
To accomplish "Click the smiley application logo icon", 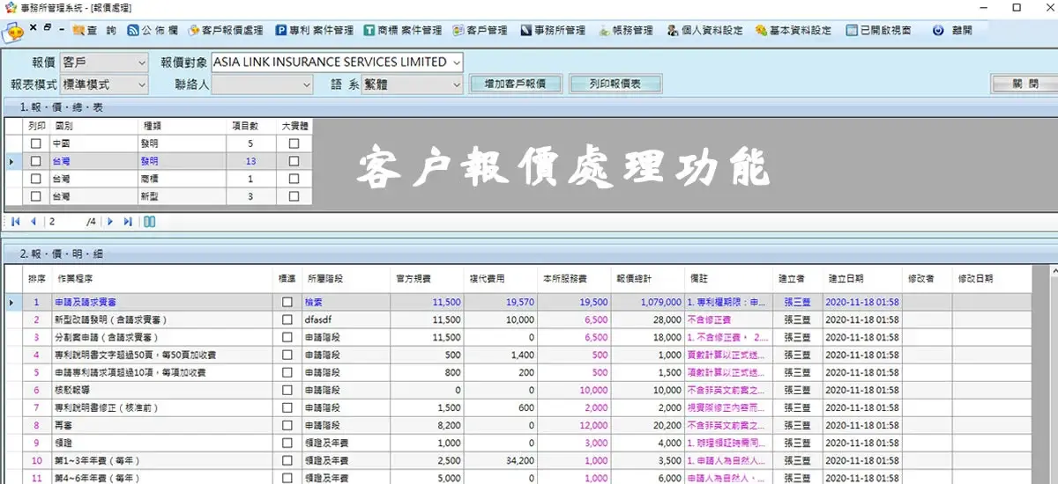I will [x=14, y=31].
